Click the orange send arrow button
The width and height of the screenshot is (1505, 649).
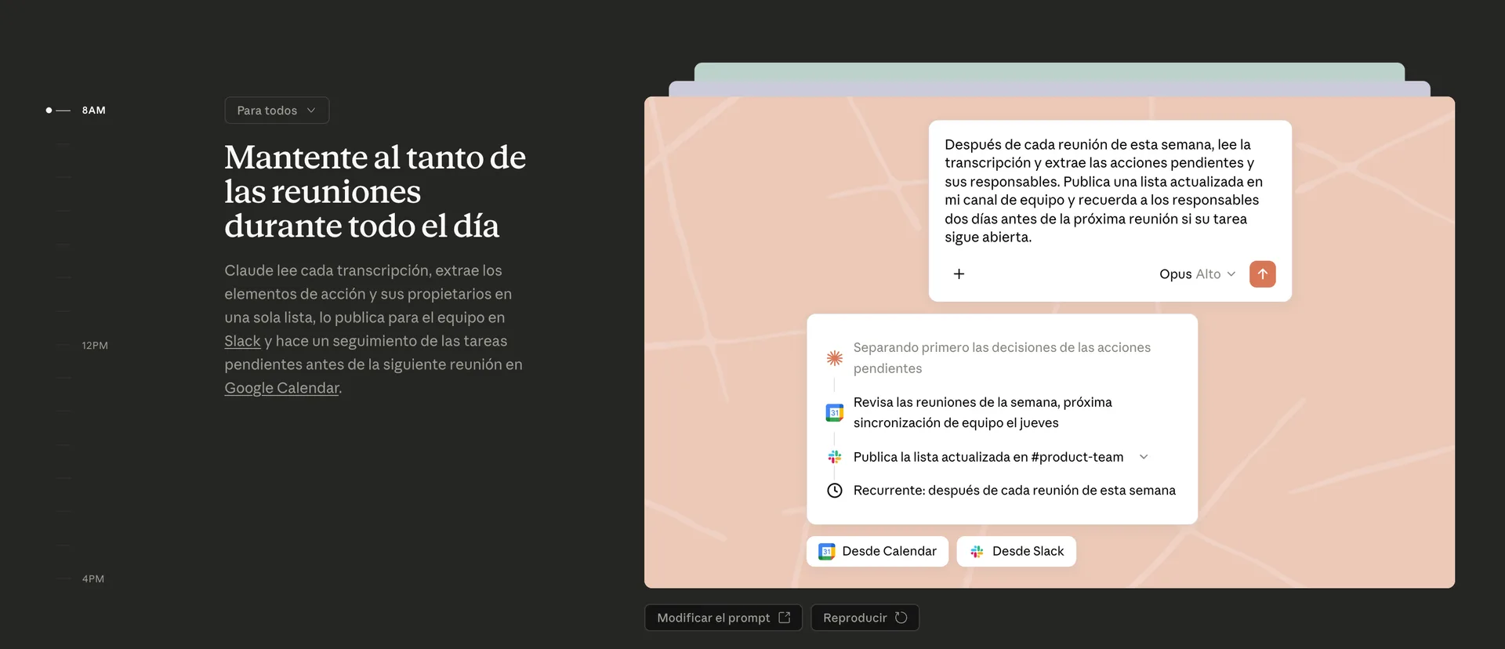click(x=1262, y=274)
